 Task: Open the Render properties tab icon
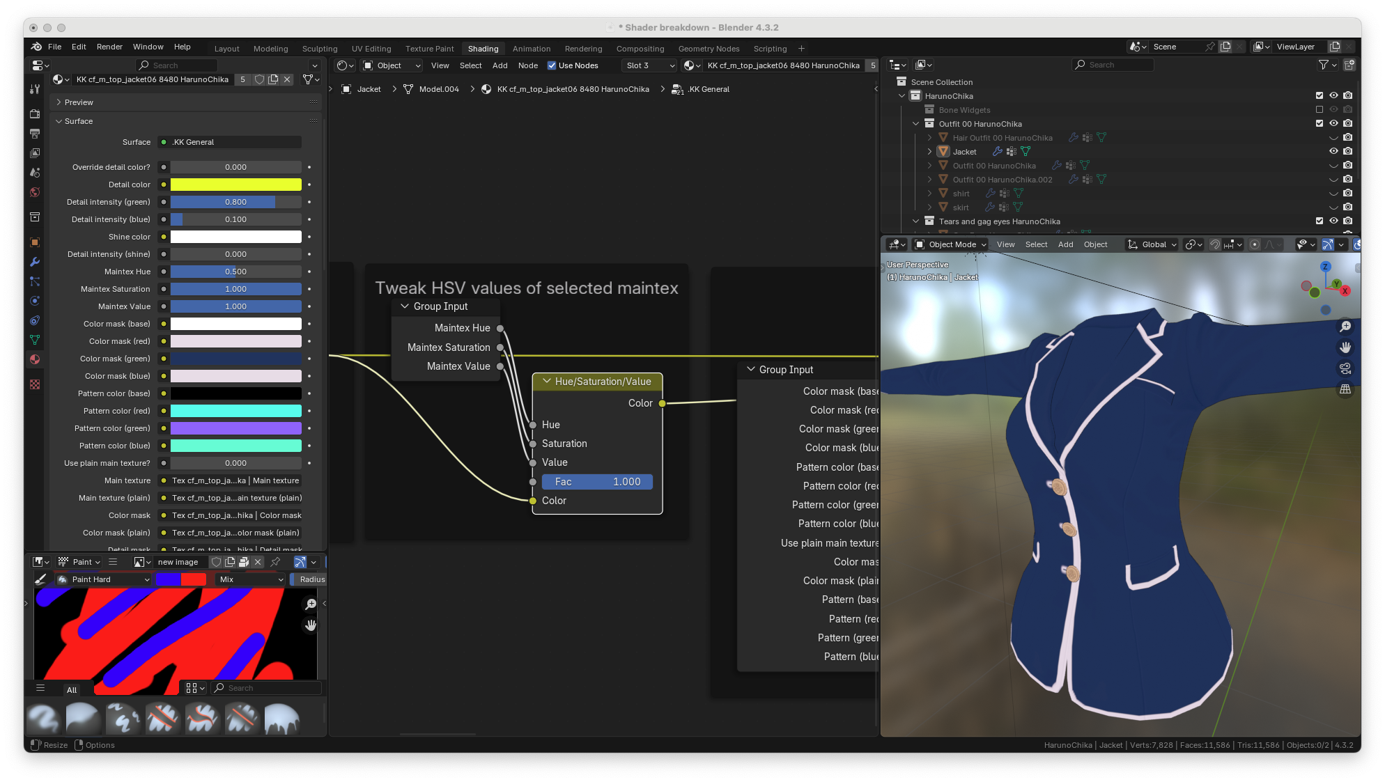(x=35, y=114)
